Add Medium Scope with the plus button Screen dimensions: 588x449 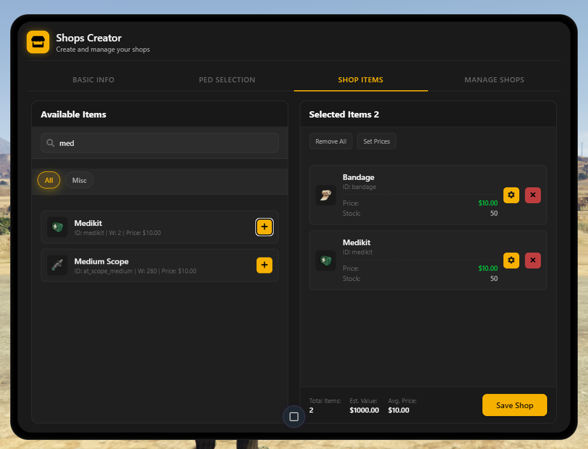click(264, 265)
